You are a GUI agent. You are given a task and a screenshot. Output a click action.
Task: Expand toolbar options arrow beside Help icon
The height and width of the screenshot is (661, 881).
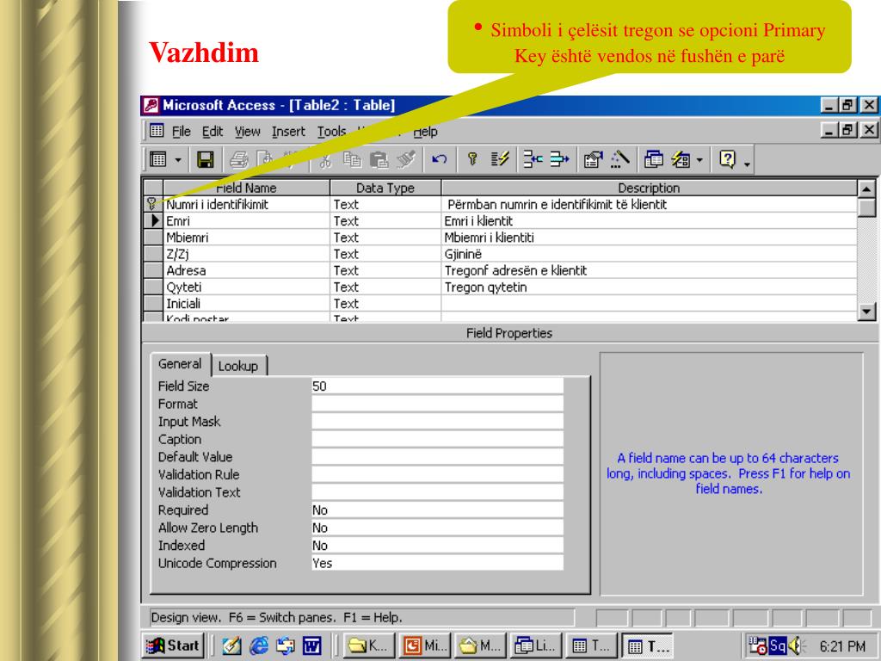748,163
